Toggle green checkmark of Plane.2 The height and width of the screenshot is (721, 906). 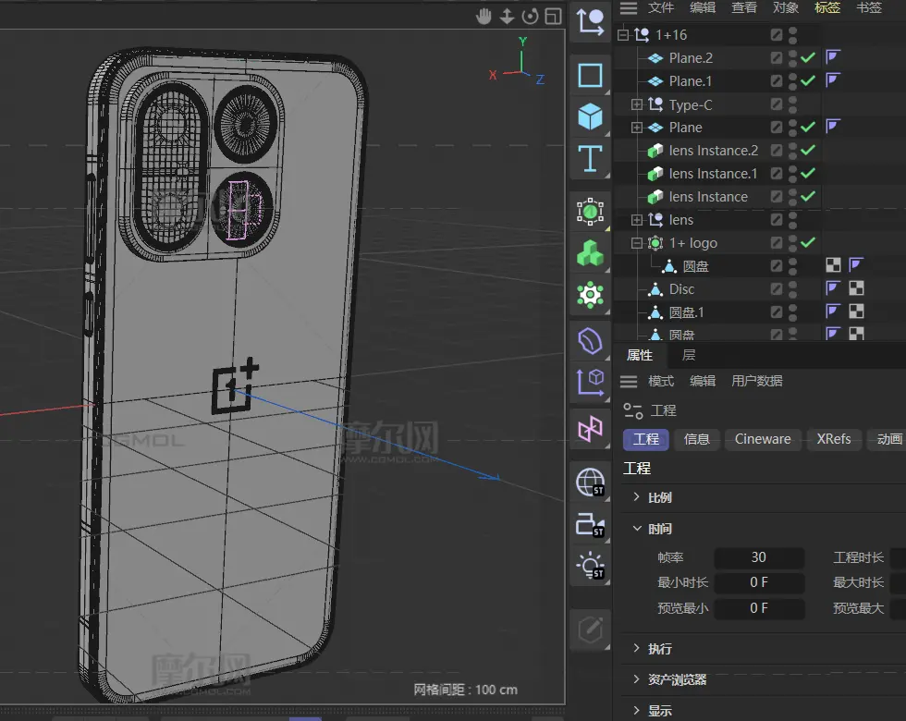808,57
